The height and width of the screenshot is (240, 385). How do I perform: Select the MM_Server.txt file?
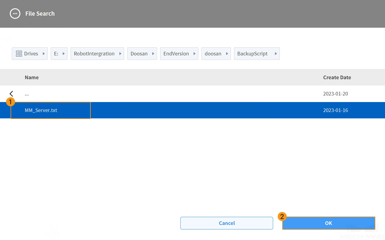(192, 110)
